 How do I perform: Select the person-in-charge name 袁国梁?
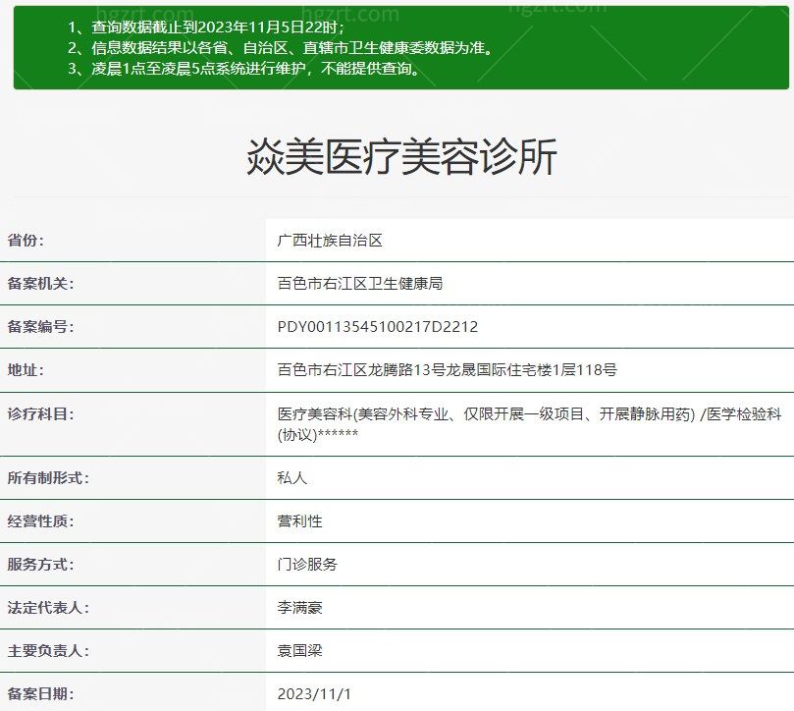pos(299,650)
